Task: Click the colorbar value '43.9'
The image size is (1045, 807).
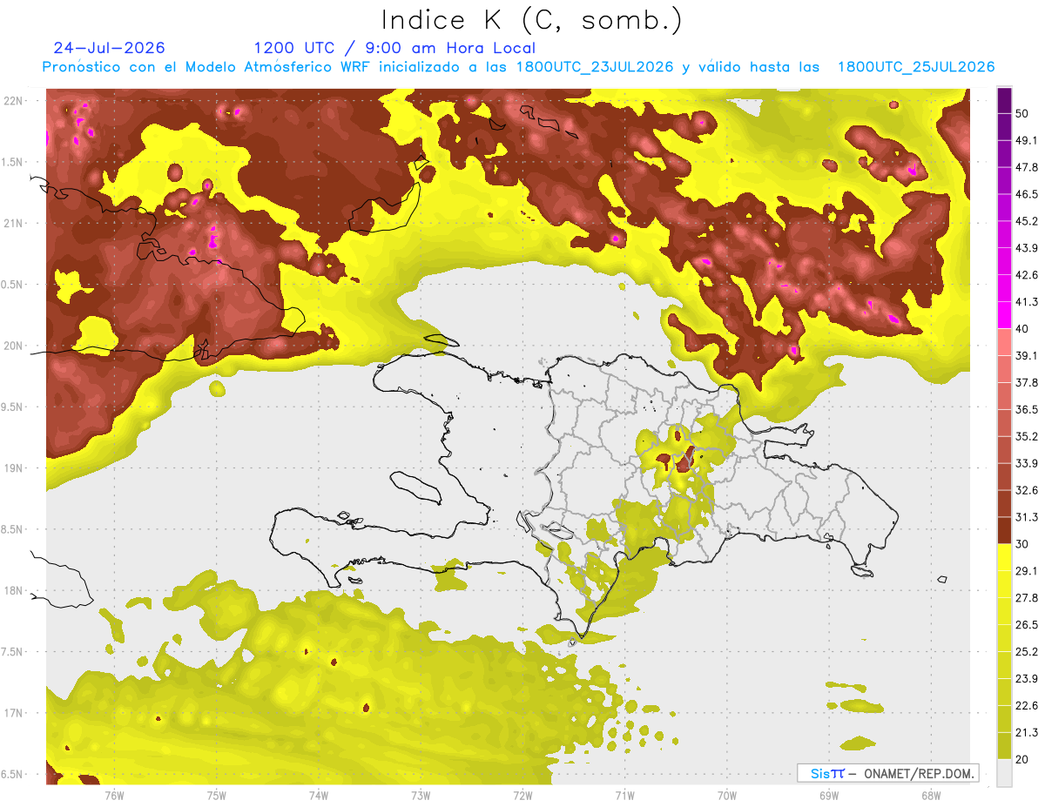Action: [x=1026, y=248]
